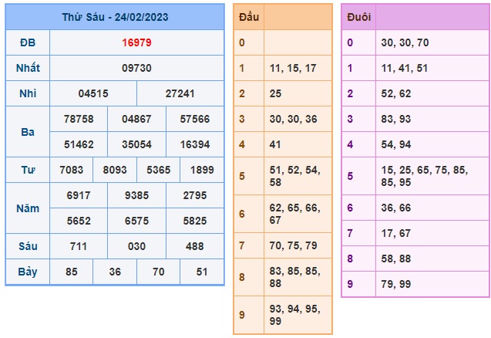Select sixth prize number 488

[x=195, y=246]
